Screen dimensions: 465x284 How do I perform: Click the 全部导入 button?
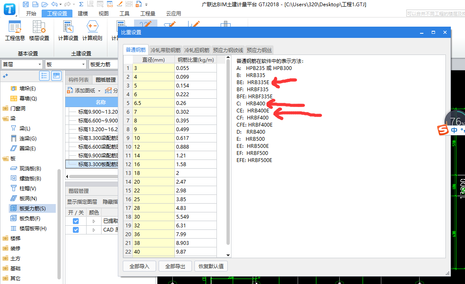tap(139, 266)
